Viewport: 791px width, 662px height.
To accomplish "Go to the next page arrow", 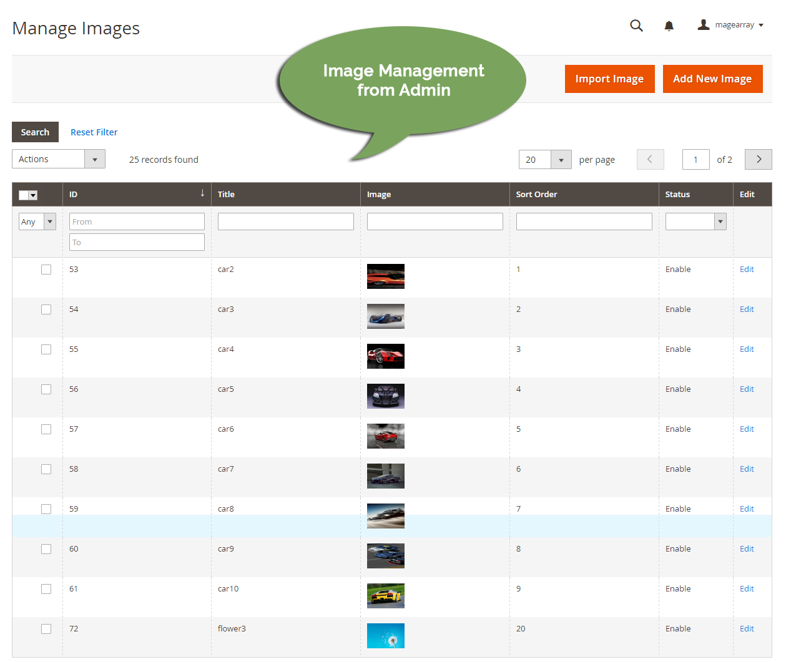I will (758, 159).
